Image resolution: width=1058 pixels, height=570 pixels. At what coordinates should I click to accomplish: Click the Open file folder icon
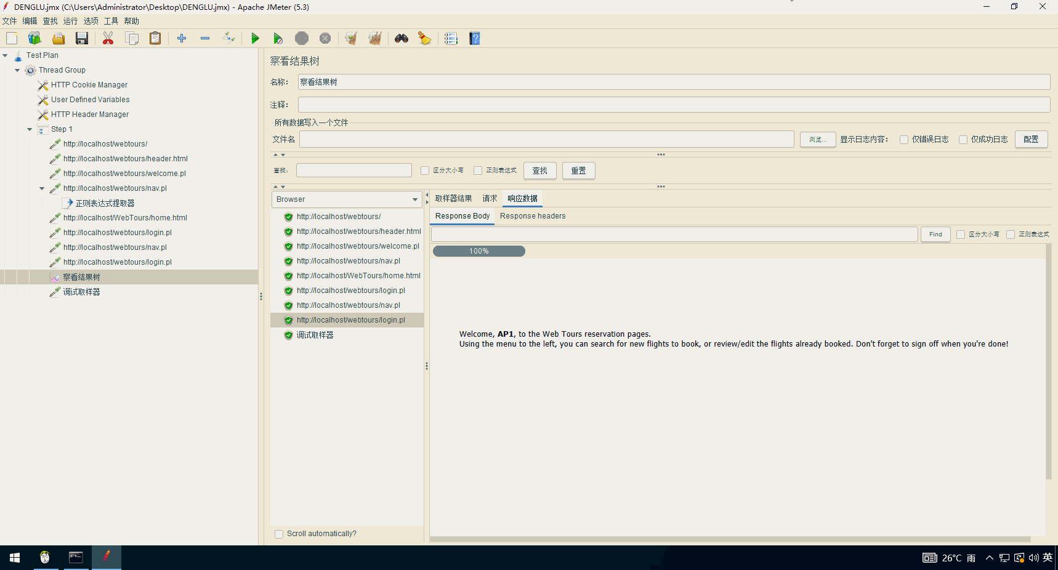(x=59, y=38)
